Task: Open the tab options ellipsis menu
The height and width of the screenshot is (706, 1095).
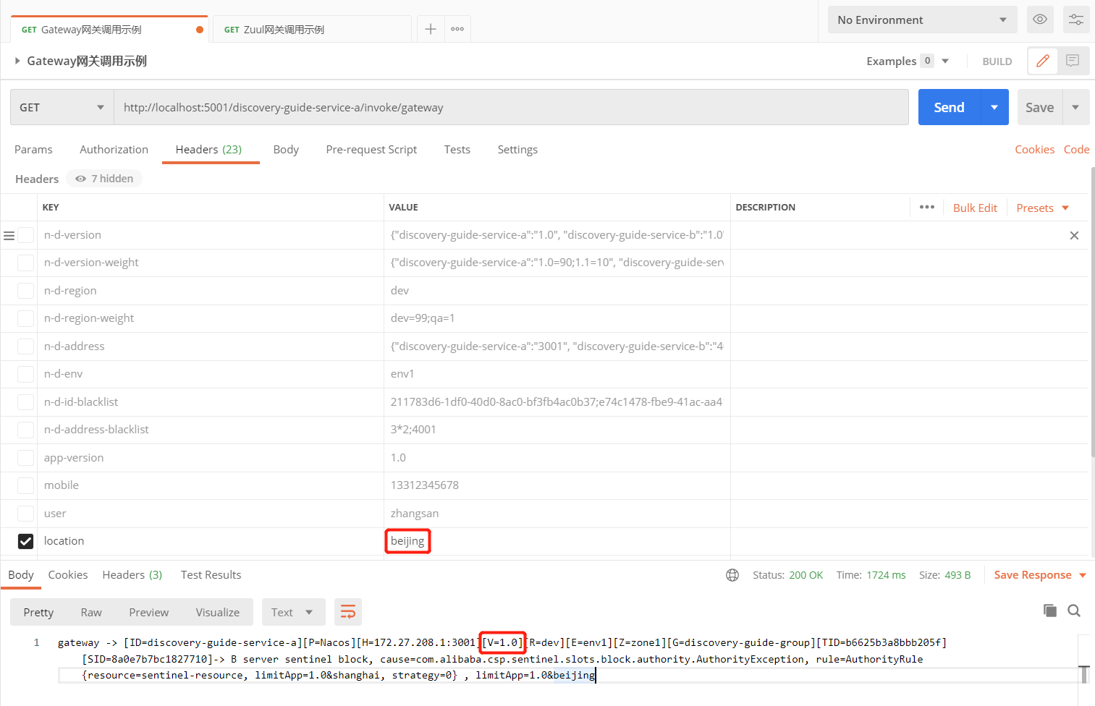Action: pos(457,29)
